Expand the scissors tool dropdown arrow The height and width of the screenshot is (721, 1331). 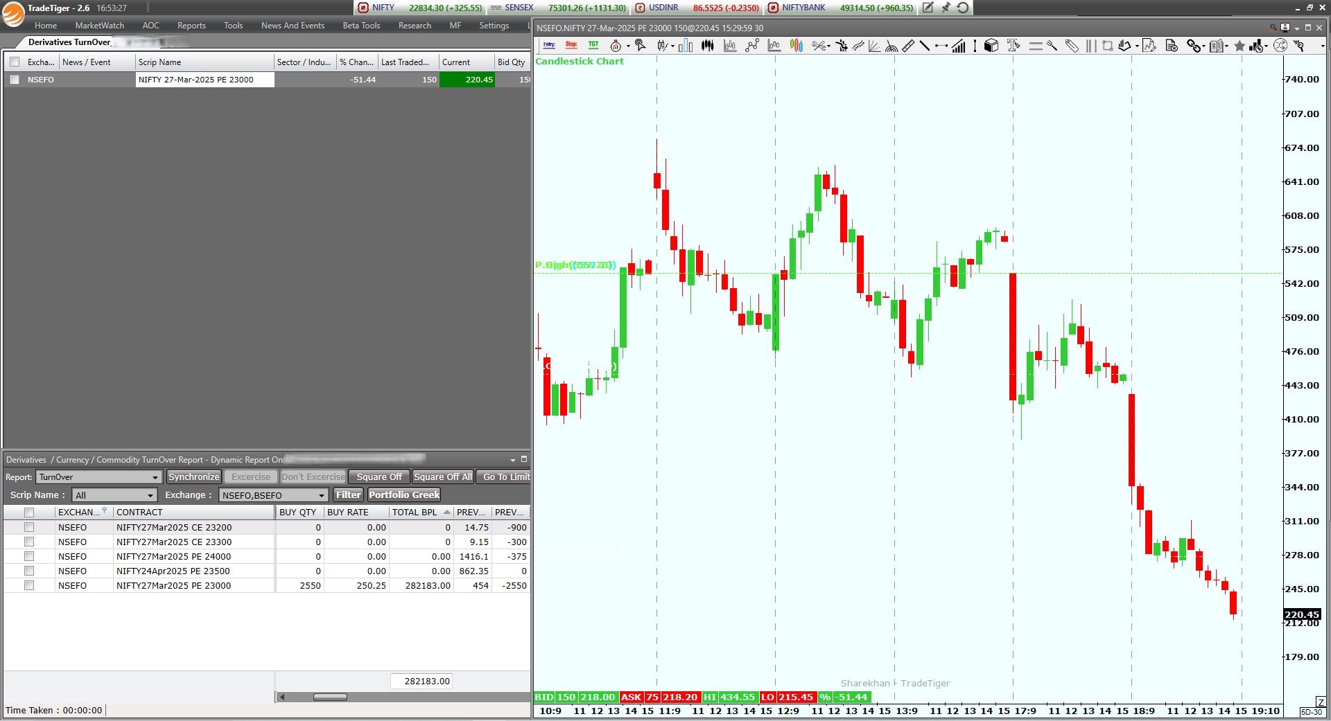(x=829, y=46)
